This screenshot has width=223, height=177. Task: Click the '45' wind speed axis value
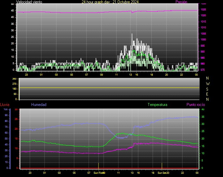[12, 11]
